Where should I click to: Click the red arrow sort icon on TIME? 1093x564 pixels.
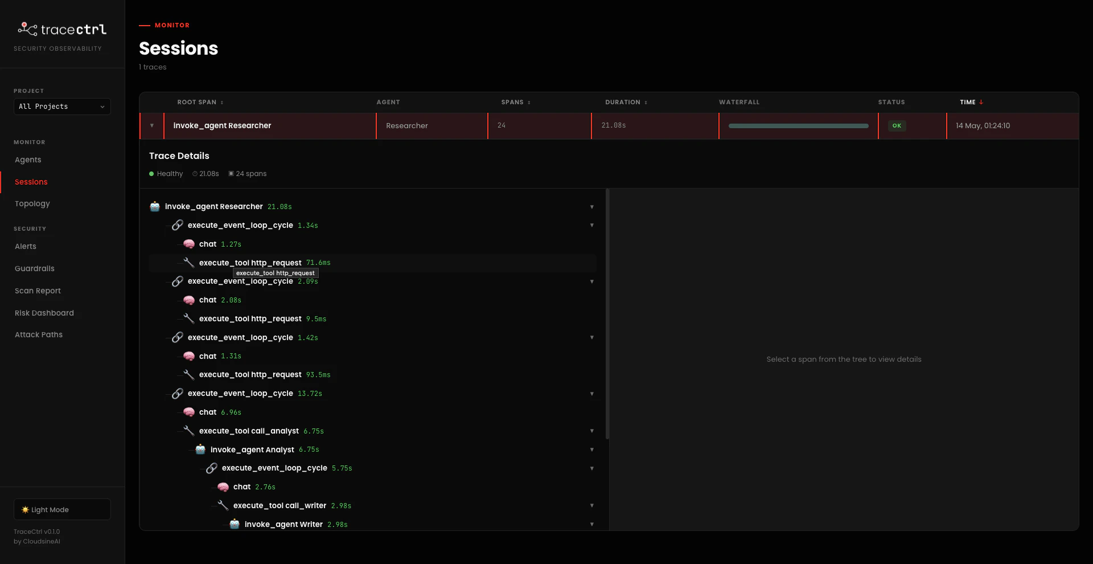tap(981, 102)
